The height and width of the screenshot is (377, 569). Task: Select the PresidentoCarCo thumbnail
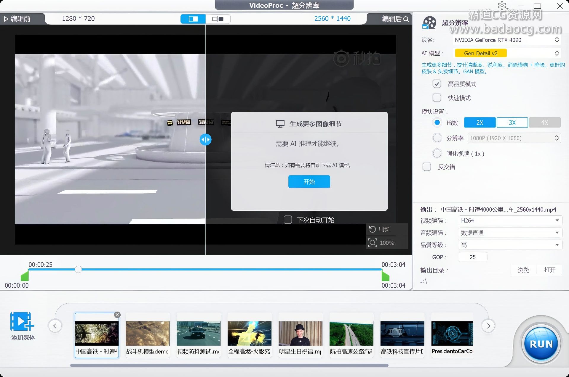pyautogui.click(x=452, y=335)
